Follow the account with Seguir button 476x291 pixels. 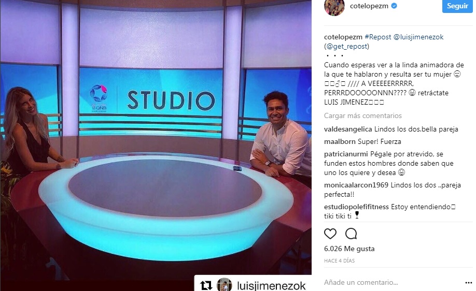click(457, 6)
